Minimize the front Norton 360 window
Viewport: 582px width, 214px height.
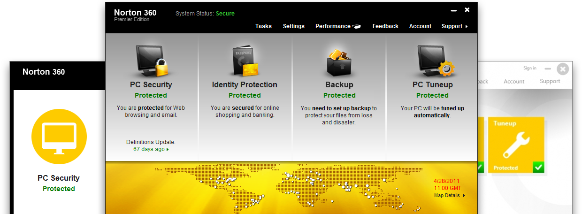(x=453, y=10)
